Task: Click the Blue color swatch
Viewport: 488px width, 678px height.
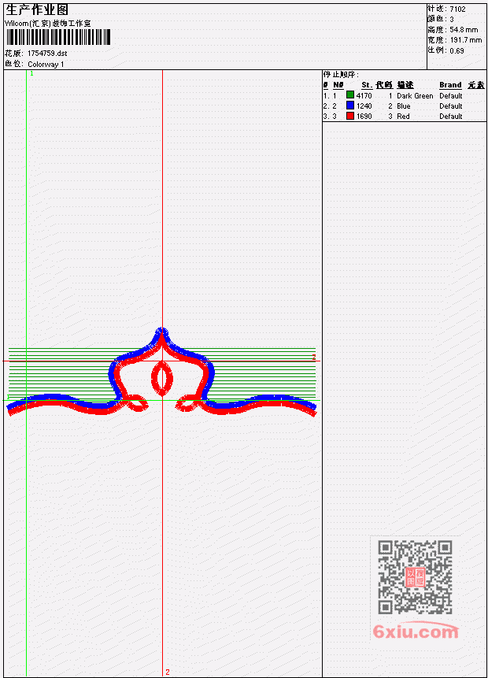Action: tap(350, 105)
